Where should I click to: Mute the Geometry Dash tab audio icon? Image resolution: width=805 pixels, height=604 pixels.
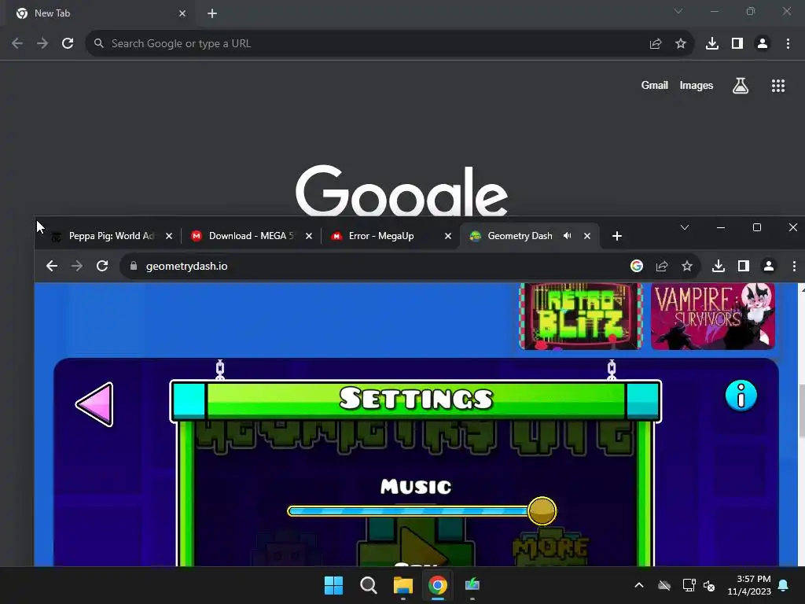[x=567, y=236]
